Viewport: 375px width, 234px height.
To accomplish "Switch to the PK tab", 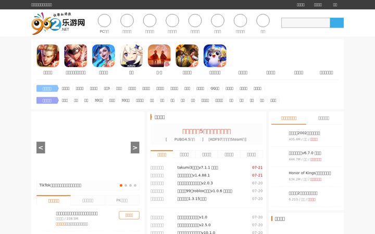I will pos(122,200).
